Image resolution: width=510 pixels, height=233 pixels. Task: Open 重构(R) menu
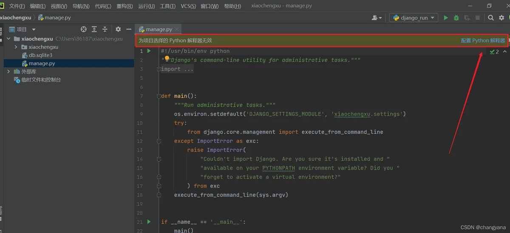pyautogui.click(x=125, y=6)
